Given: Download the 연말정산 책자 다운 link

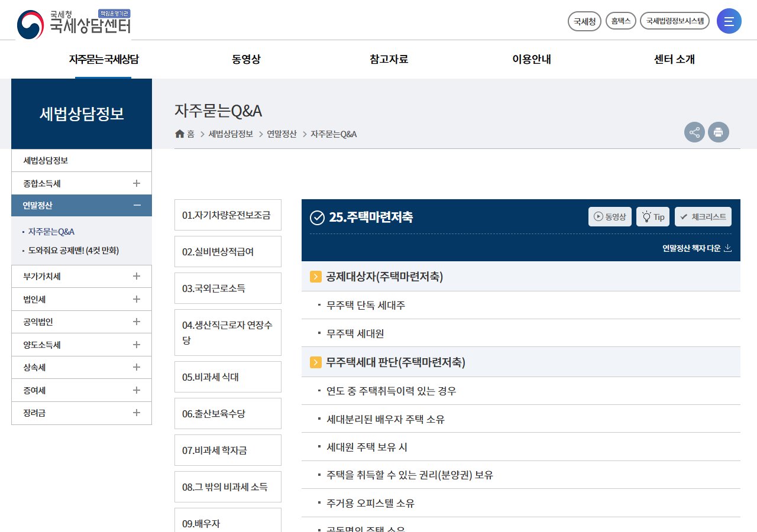Looking at the screenshot, I should point(697,248).
